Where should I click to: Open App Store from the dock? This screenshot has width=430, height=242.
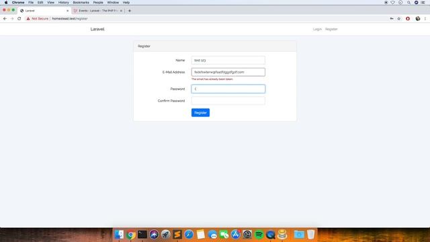tap(236, 235)
